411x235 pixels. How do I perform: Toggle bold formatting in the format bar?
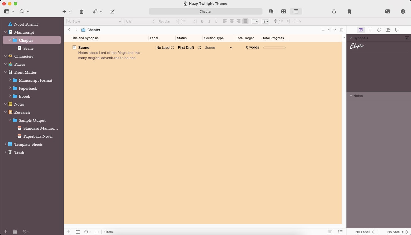(202, 21)
